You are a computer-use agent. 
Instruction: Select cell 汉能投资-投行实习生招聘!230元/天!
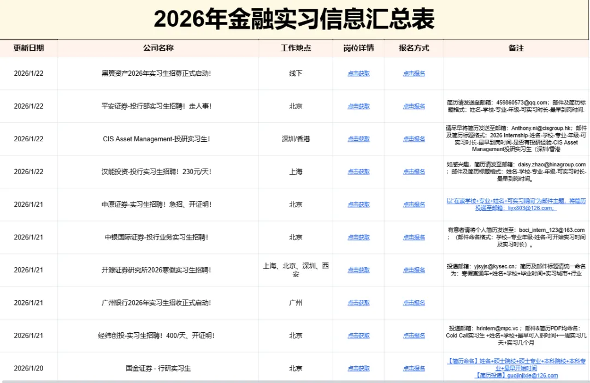158,172
